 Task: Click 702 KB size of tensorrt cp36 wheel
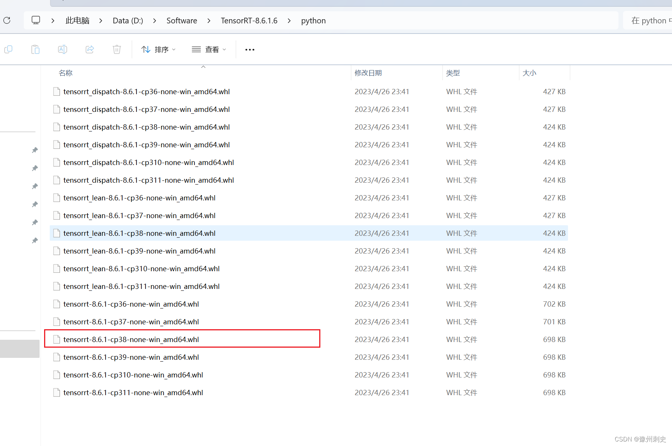pyautogui.click(x=554, y=304)
